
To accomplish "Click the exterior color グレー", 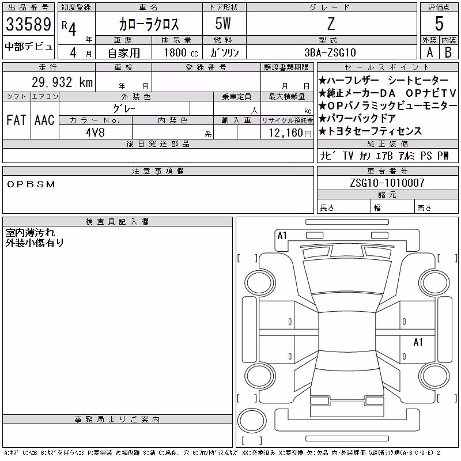I will coord(124,109).
